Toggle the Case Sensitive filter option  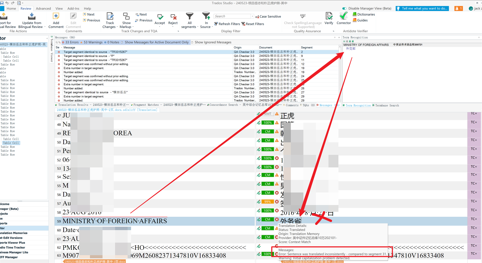click(268, 17)
